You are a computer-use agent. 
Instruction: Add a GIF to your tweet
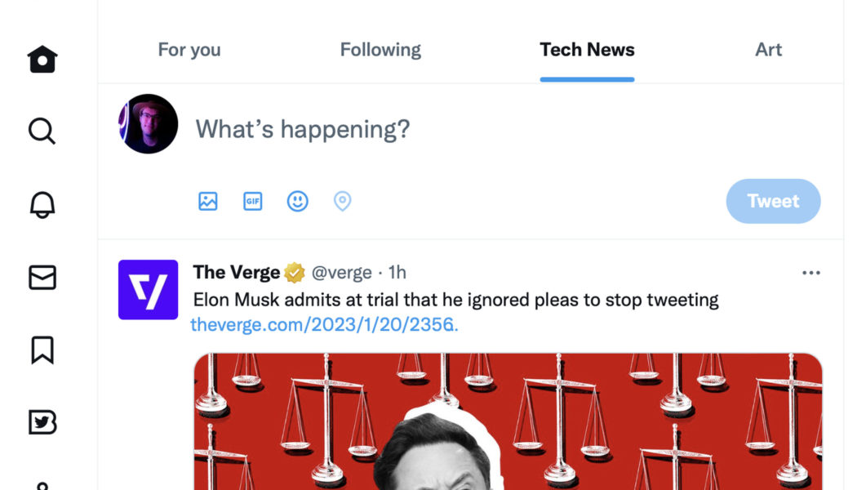click(252, 201)
